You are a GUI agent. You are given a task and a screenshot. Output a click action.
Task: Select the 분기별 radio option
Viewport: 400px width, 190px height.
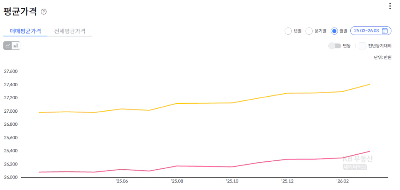pos(309,31)
